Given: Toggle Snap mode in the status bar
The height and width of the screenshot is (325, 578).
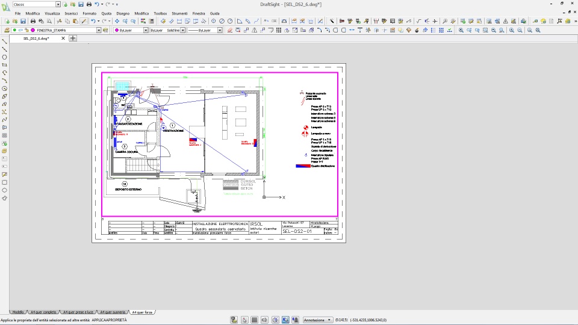Looking at the screenshot, I should point(244,320).
